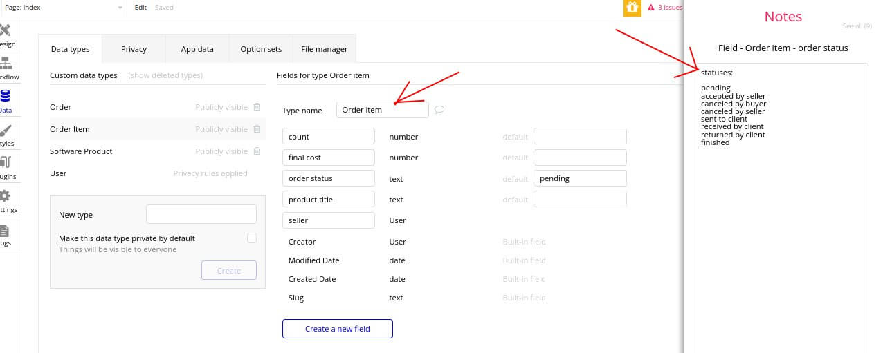
Task: Switch to the Privacy tab
Action: pyautogui.click(x=134, y=49)
